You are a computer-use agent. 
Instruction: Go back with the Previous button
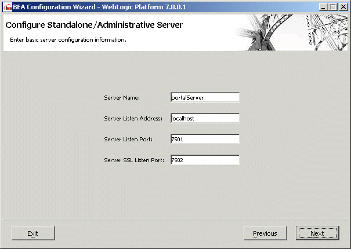265,233
